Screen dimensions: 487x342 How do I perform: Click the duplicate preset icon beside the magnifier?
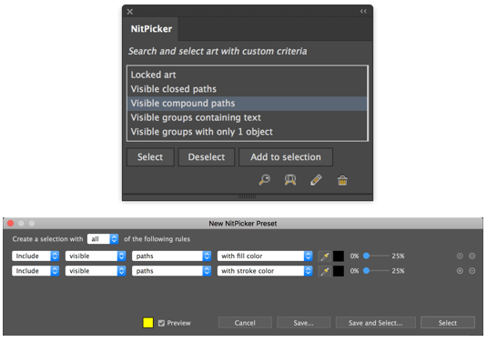(290, 180)
